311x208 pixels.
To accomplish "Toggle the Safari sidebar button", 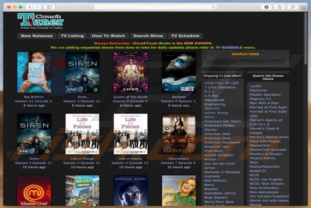I will [x=49, y=7].
